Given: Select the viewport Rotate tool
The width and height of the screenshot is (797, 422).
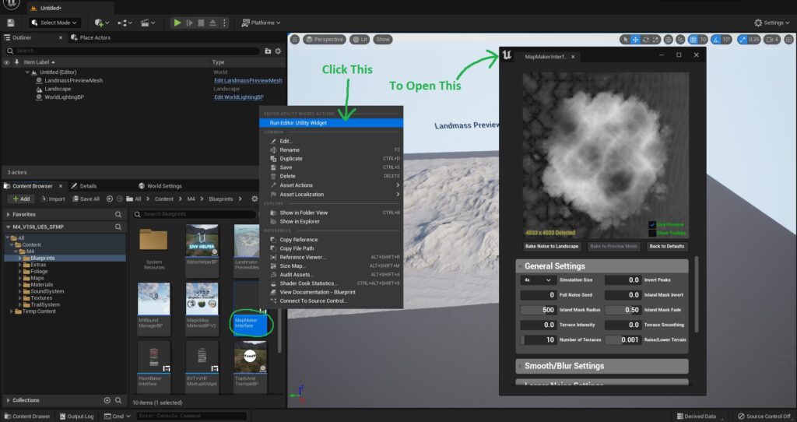Looking at the screenshot, I should click(x=645, y=39).
